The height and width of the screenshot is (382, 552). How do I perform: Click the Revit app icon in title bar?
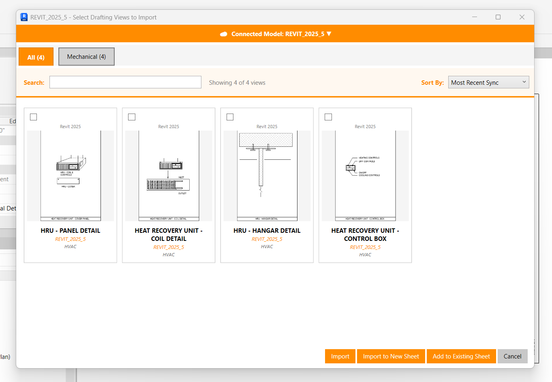tap(24, 17)
